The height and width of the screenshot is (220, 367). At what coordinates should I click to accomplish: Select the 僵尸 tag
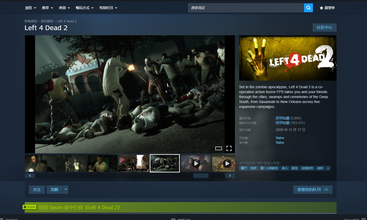tap(244, 168)
